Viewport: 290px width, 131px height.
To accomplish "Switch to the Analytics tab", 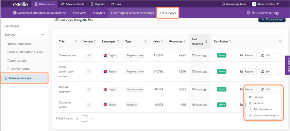I will point(99,13).
